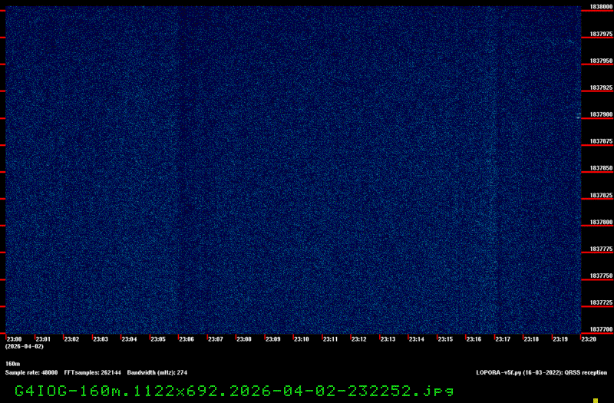Viewport: 614px width, 403px height.
Task: Select the 23:03 time marker
Action: pyautogui.click(x=101, y=339)
